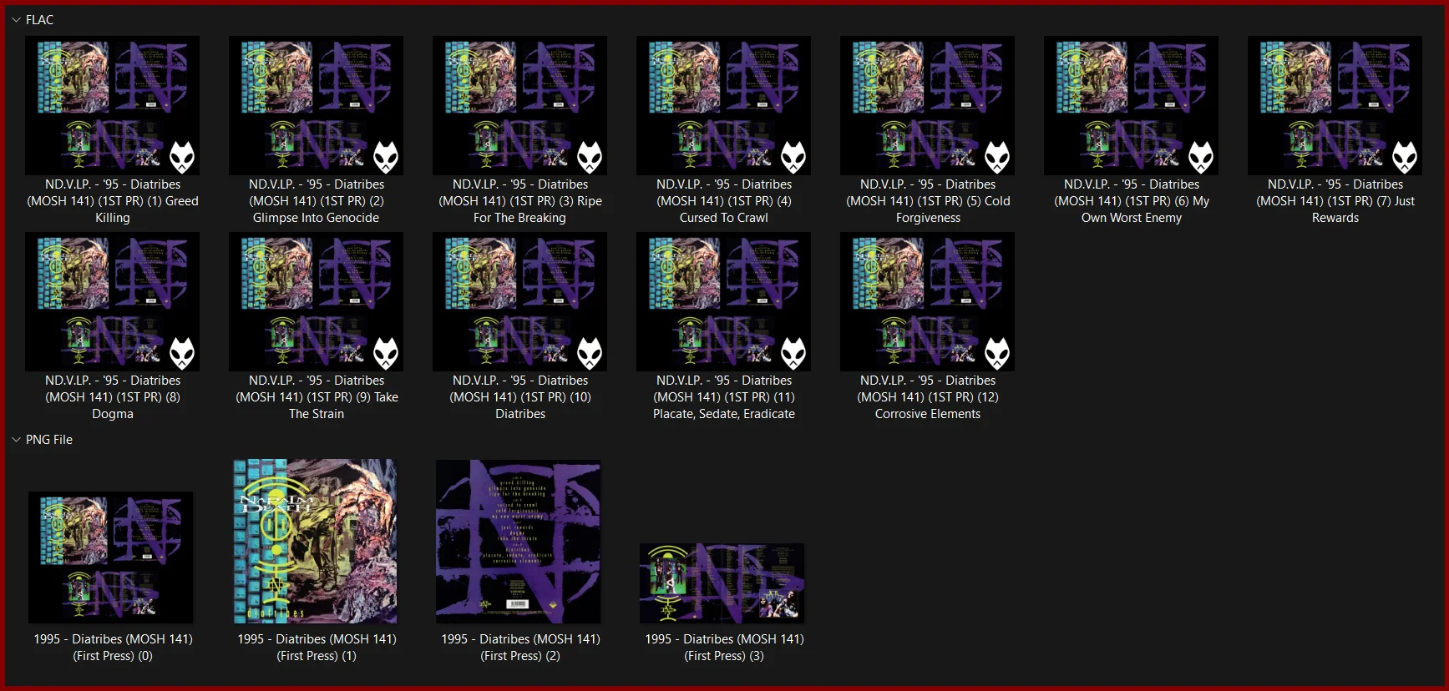This screenshot has width=1449, height=691.
Task: Select the file name ending "(9) Take The Strain"
Action: click(317, 397)
